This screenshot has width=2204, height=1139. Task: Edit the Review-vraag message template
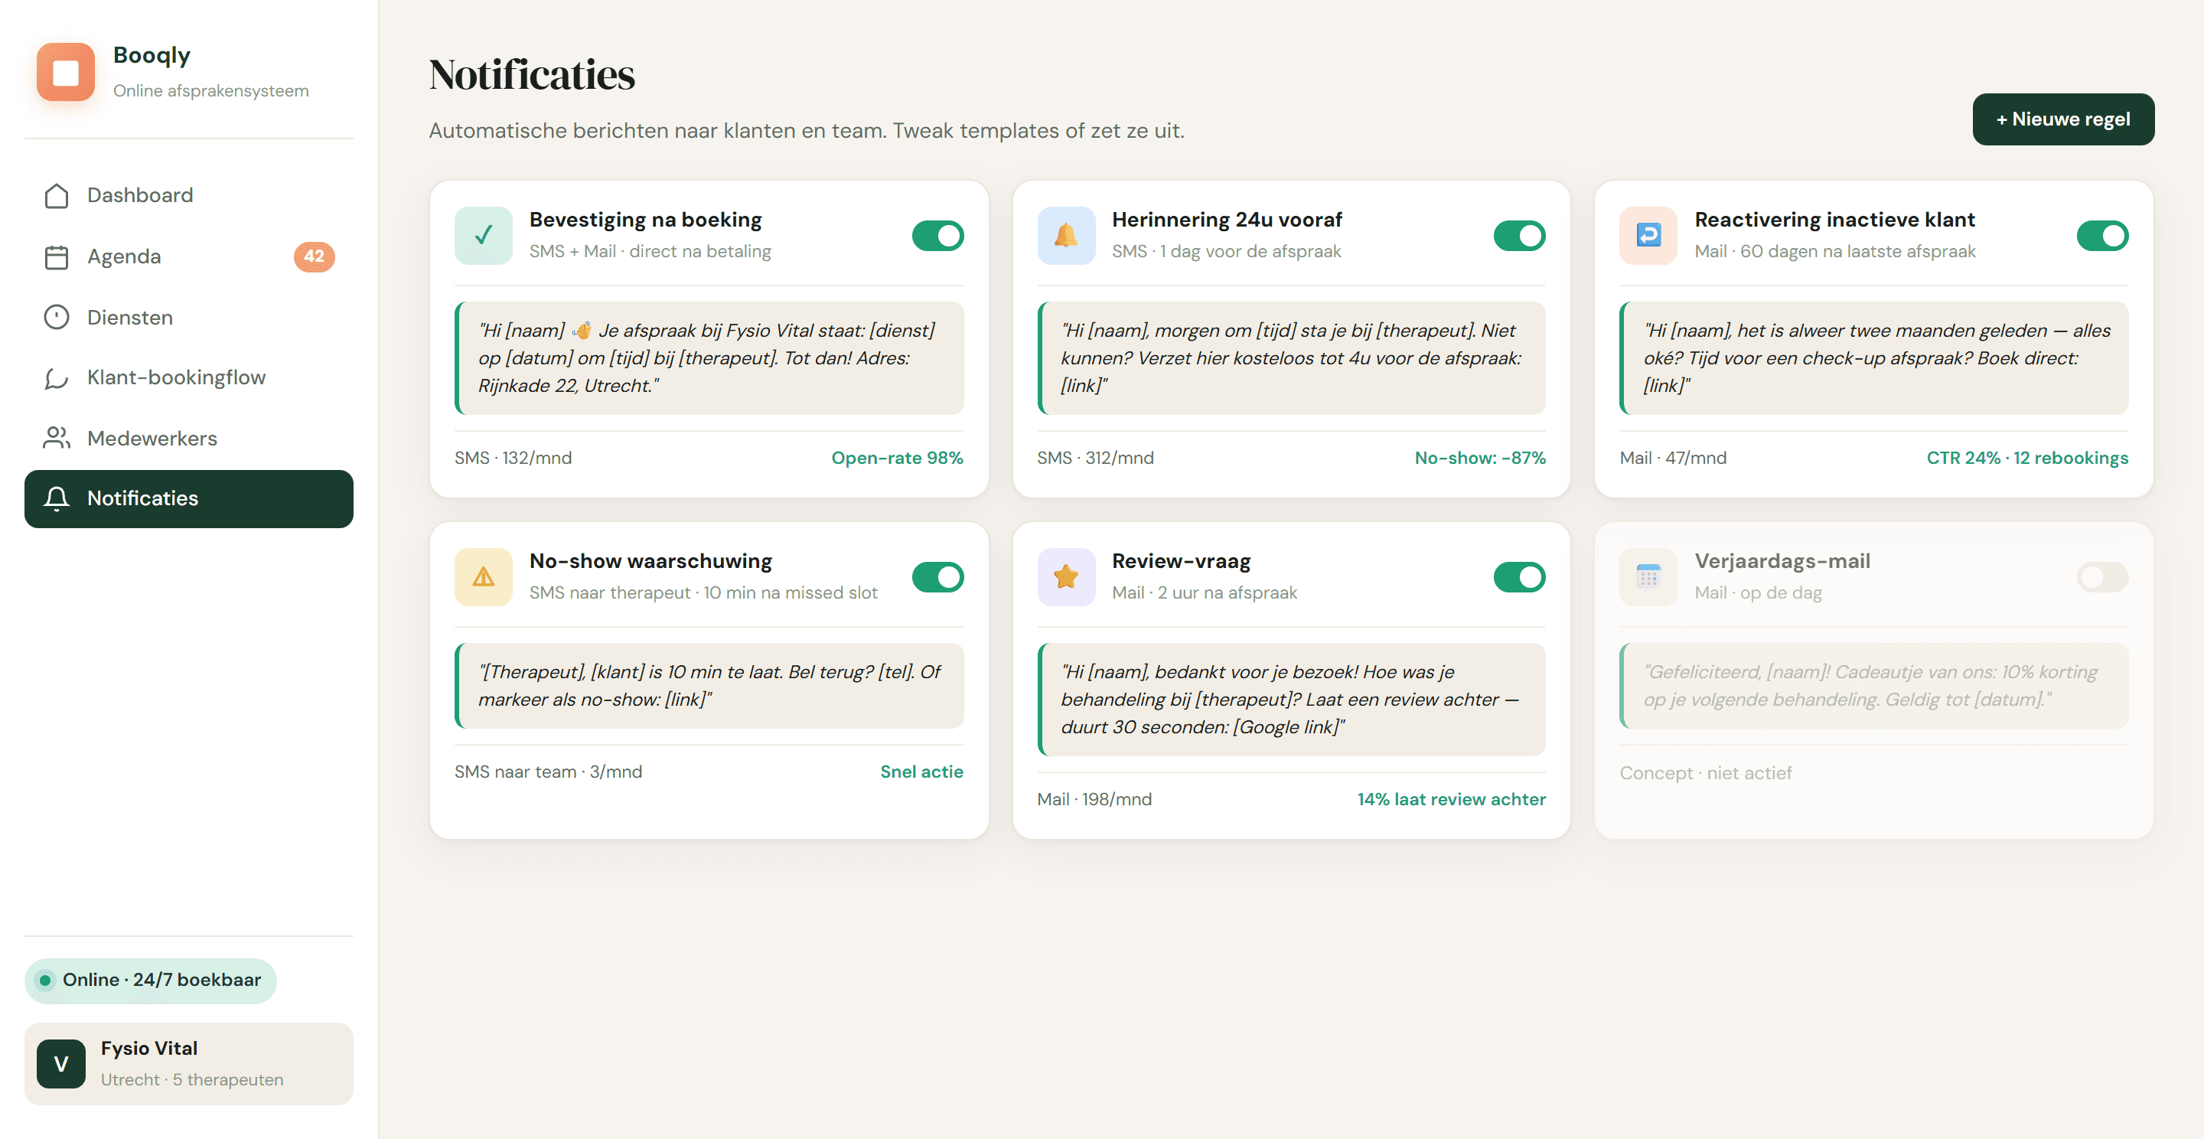[1291, 699]
